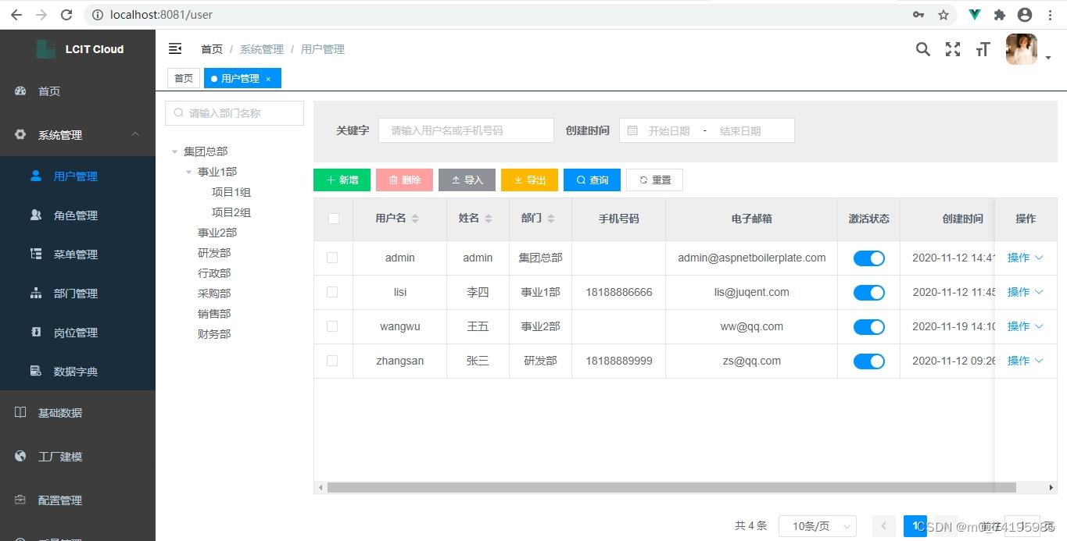Open 角色管理 from the sidebar
The width and height of the screenshot is (1067, 541).
pos(72,215)
